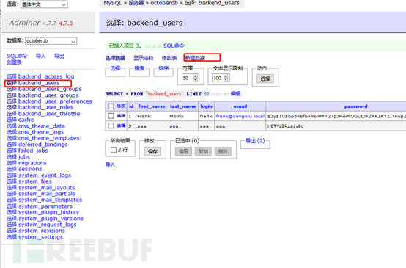
Task: Open the language dropdown set to 简体中文
Action: point(44,4)
